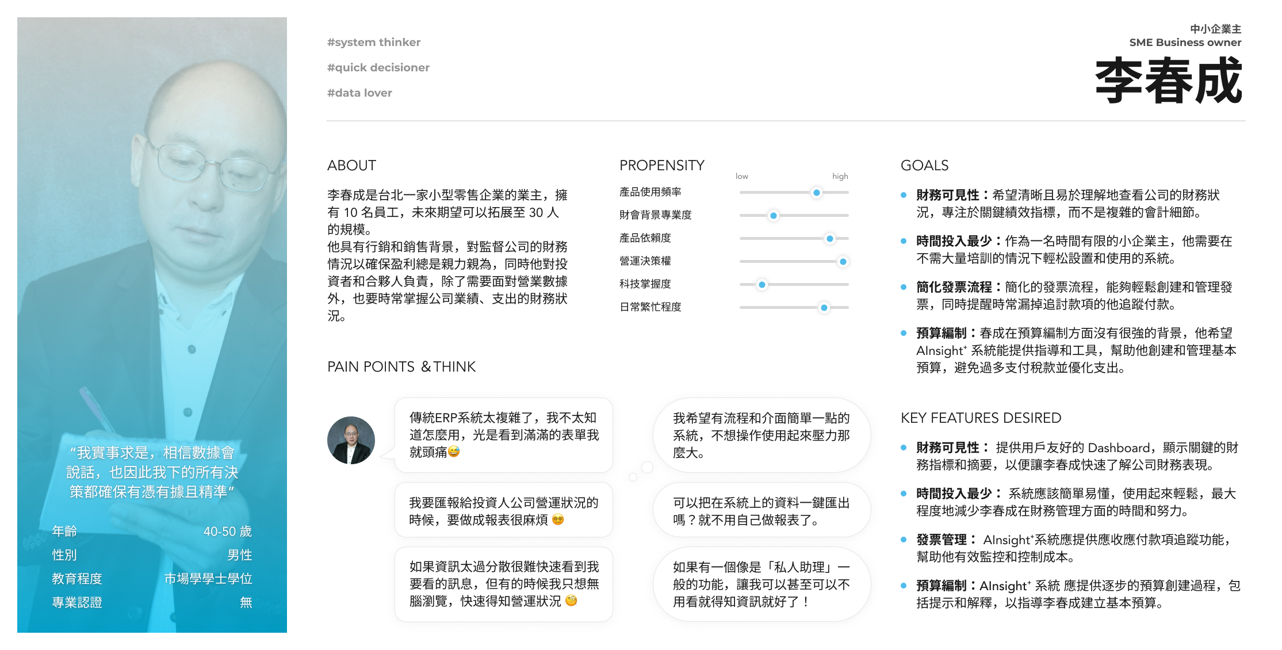Image resolution: width=1282 pixels, height=650 pixels.
Task: Click the thought bubble starting 我希望有流程和介面簡單
Action: [761, 435]
